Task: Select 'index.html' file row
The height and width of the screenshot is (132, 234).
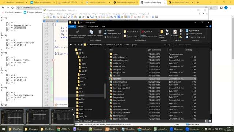Action: pyautogui.click(x=153, y=79)
